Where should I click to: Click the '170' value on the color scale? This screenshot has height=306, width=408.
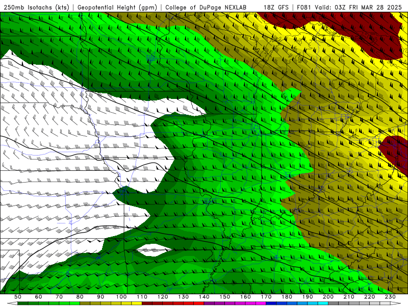pos(266,297)
